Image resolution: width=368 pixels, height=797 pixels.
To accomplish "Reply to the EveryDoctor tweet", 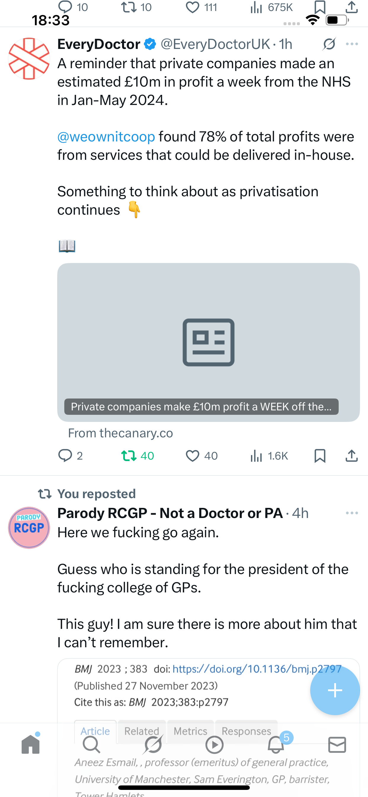I will (x=65, y=456).
